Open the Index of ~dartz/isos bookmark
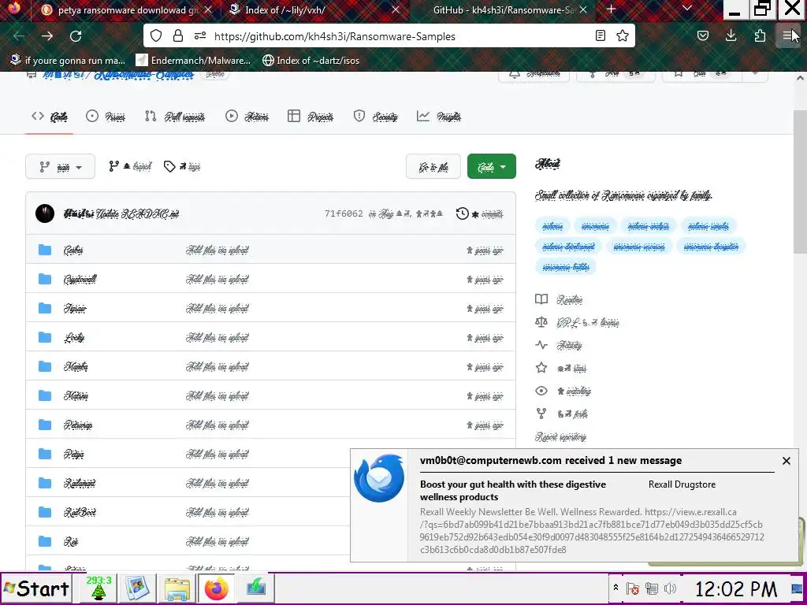Screen dimensions: 807x605 tap(311, 60)
